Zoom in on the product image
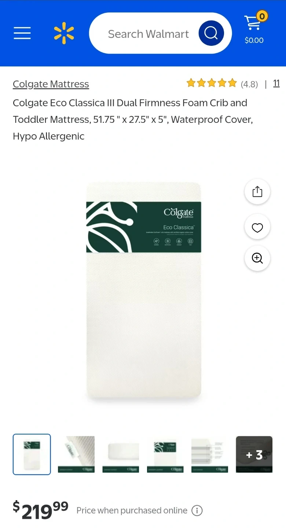 pos(257,258)
